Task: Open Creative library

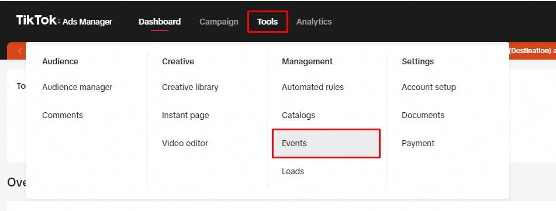Action: (x=190, y=87)
